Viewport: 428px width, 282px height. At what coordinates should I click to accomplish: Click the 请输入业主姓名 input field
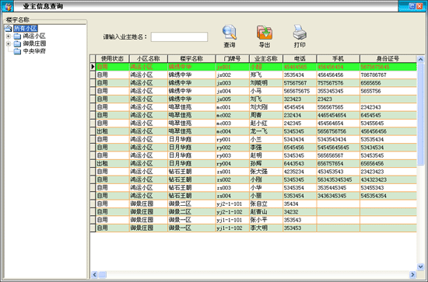pyautogui.click(x=179, y=37)
